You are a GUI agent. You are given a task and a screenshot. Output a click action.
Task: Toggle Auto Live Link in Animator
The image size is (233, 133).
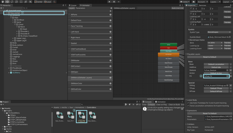(x=177, y=8)
